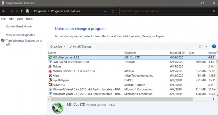Open Turn Windows features on or off
This screenshot has width=218, height=115.
(x=24, y=42)
